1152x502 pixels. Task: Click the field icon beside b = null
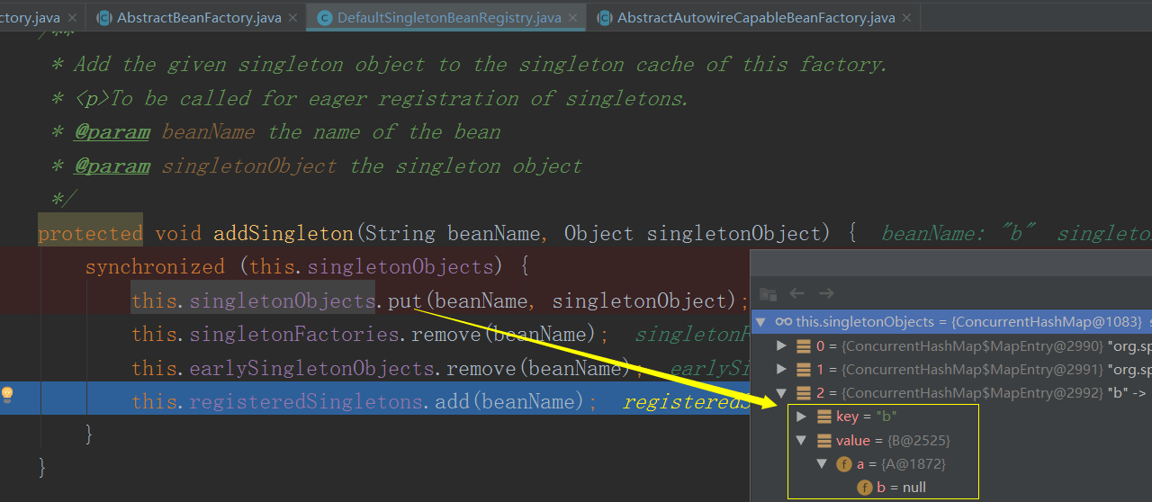[x=865, y=488]
